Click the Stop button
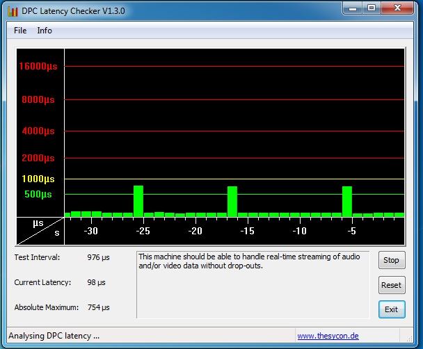 point(392,260)
